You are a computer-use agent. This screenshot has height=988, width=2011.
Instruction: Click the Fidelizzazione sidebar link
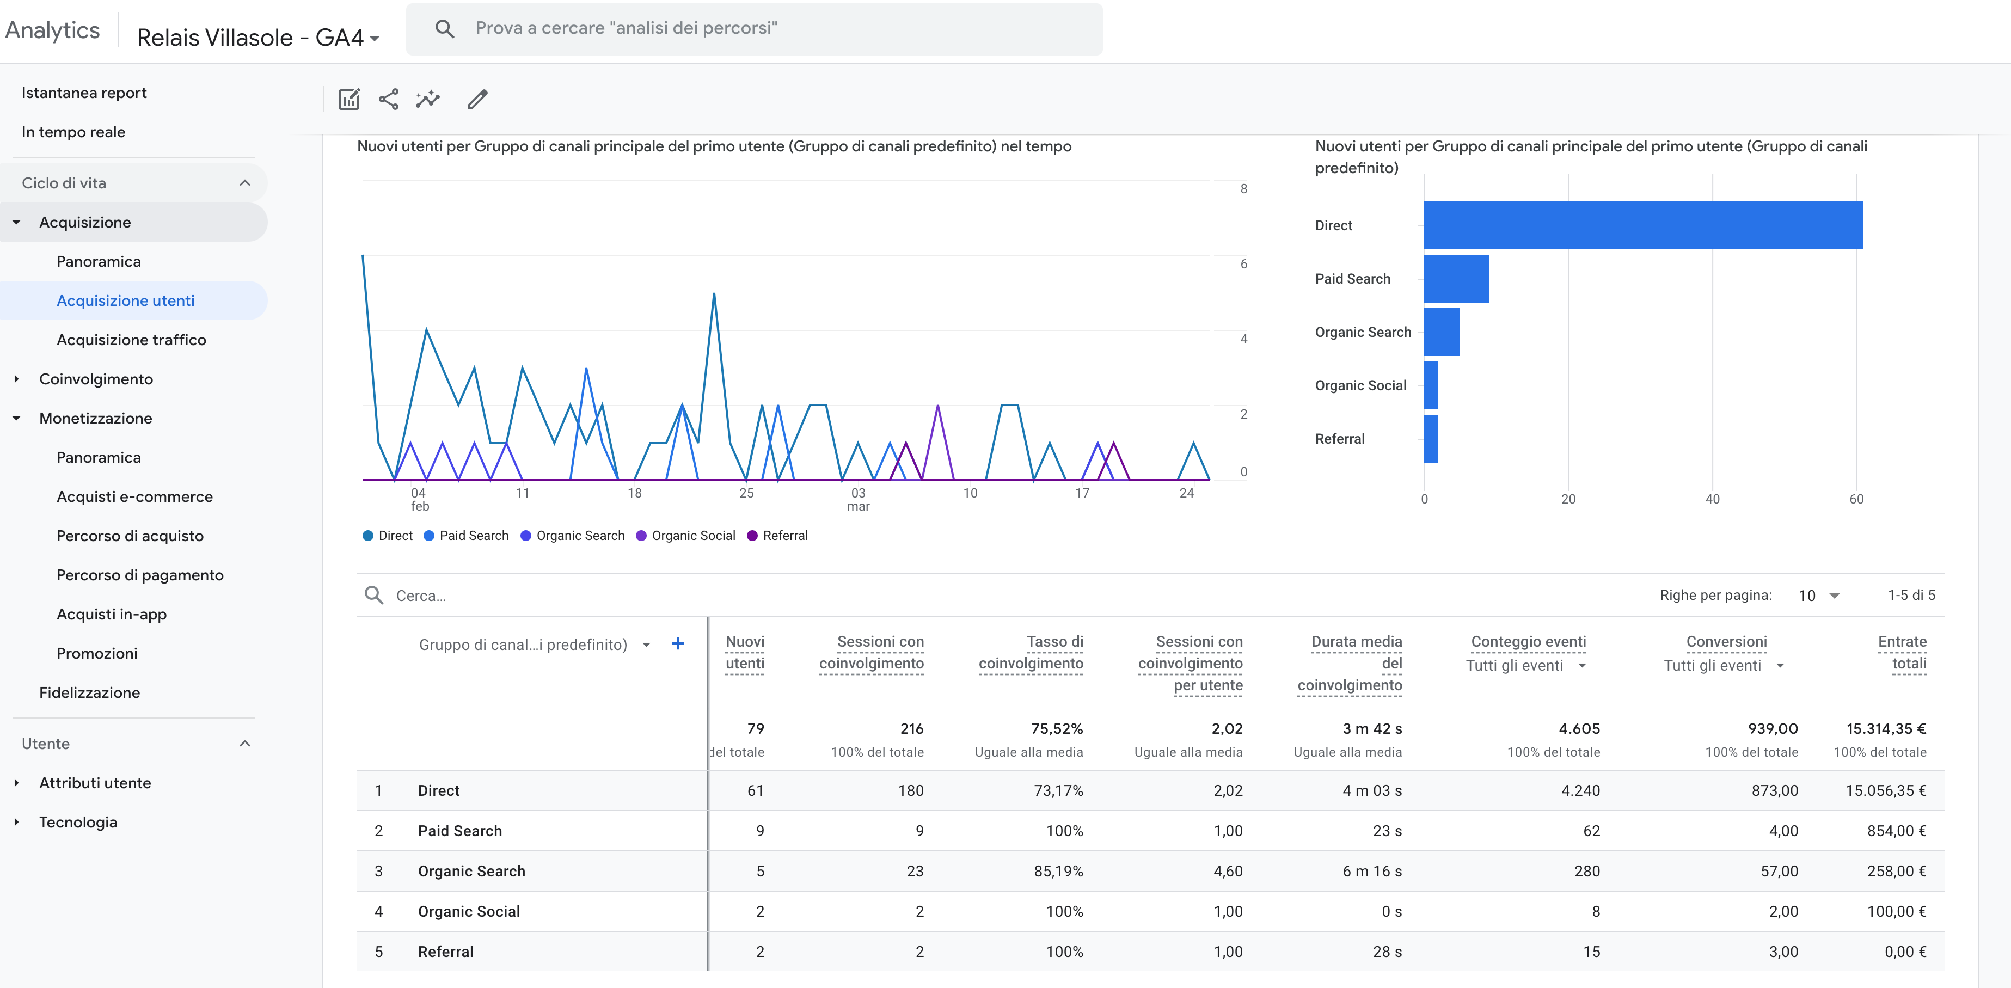pos(90,692)
